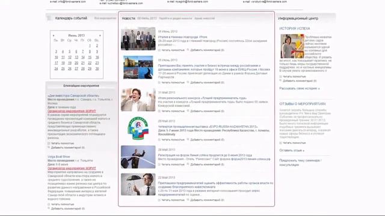Open headline '«EXPO-RUSSIA KAZAKHSTAN 2013»' exhibition
This screenshot has width=385, height=216.
208,127
